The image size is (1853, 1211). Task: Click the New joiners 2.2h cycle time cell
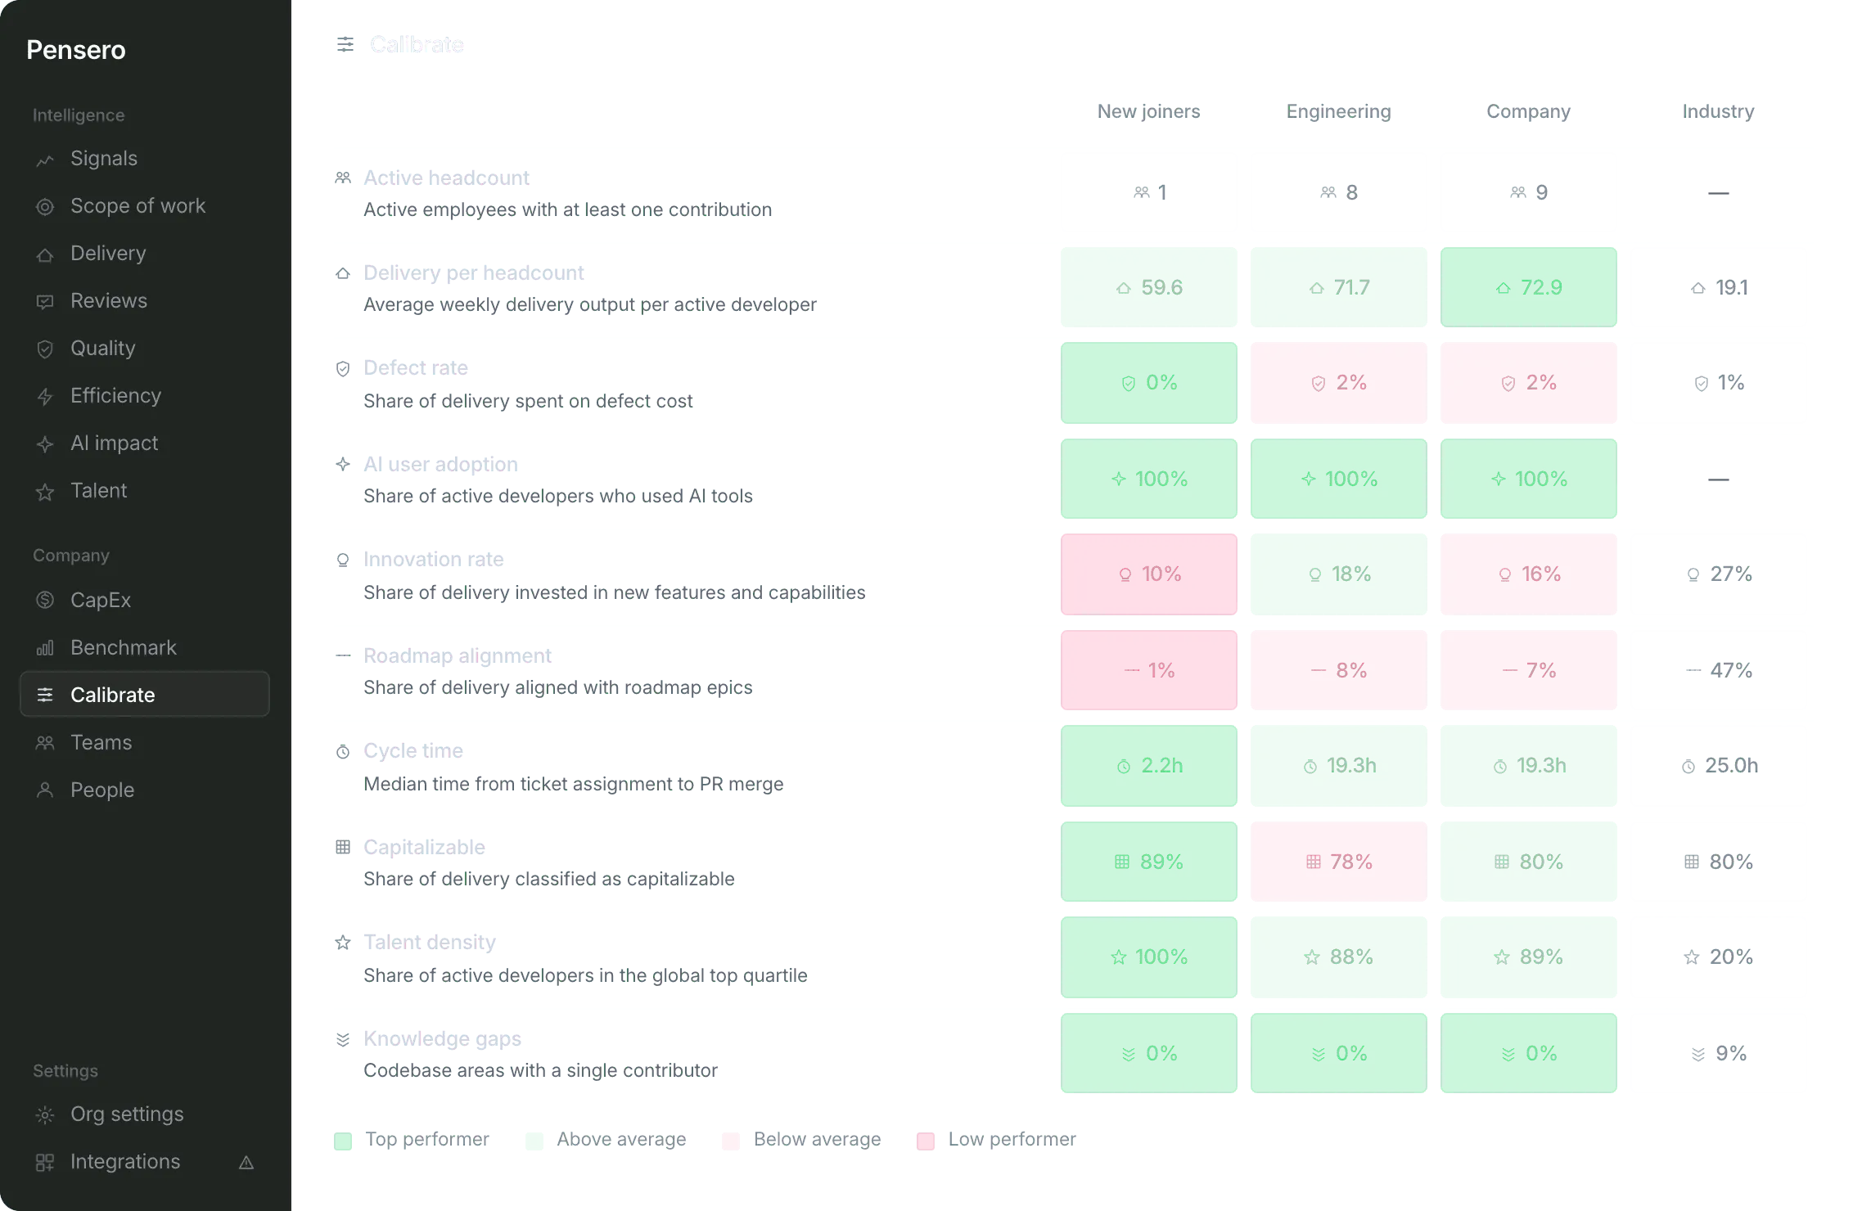click(1148, 765)
